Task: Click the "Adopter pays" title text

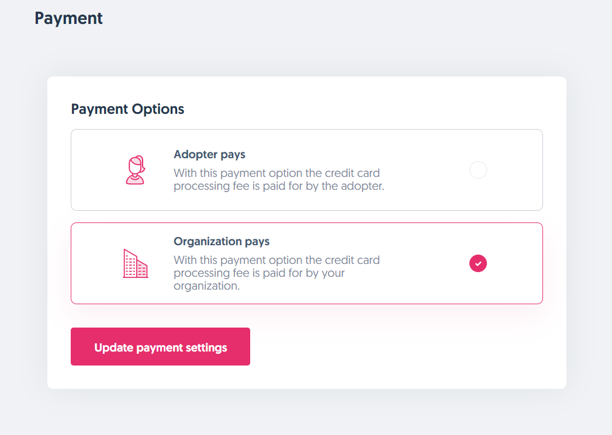Action: (x=209, y=155)
